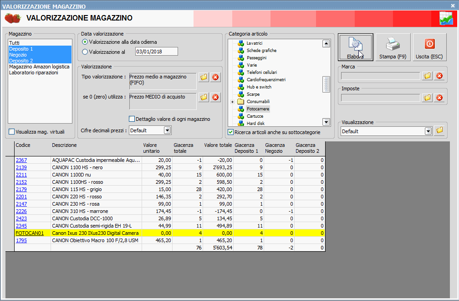
Task: Click the Marca input field
Action: (380, 76)
